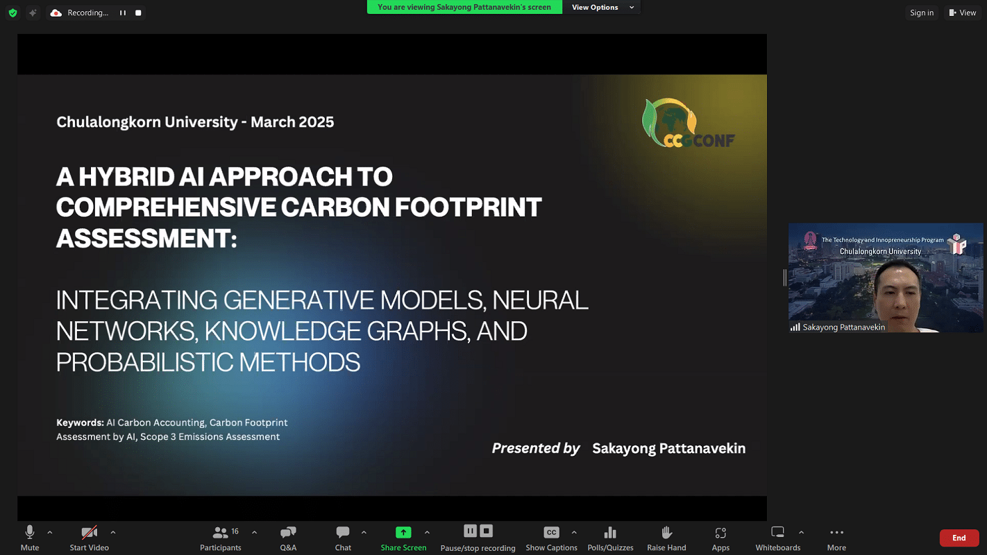The height and width of the screenshot is (555, 987).
Task: Open Polls/Quizzes
Action: pos(610,533)
